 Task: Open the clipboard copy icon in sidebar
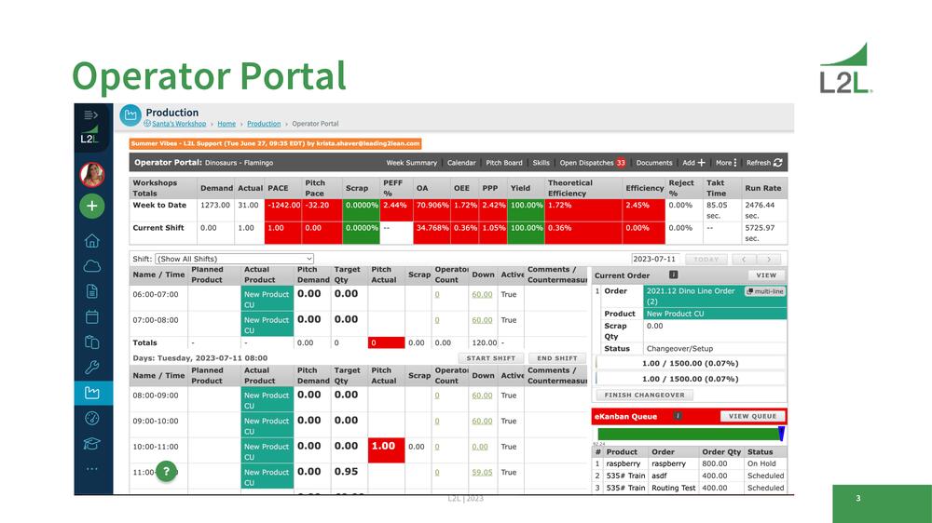click(91, 342)
